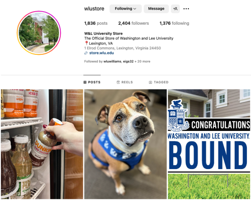Open the wluwilliams follower profile
The height and width of the screenshot is (200, 251).
112,62
